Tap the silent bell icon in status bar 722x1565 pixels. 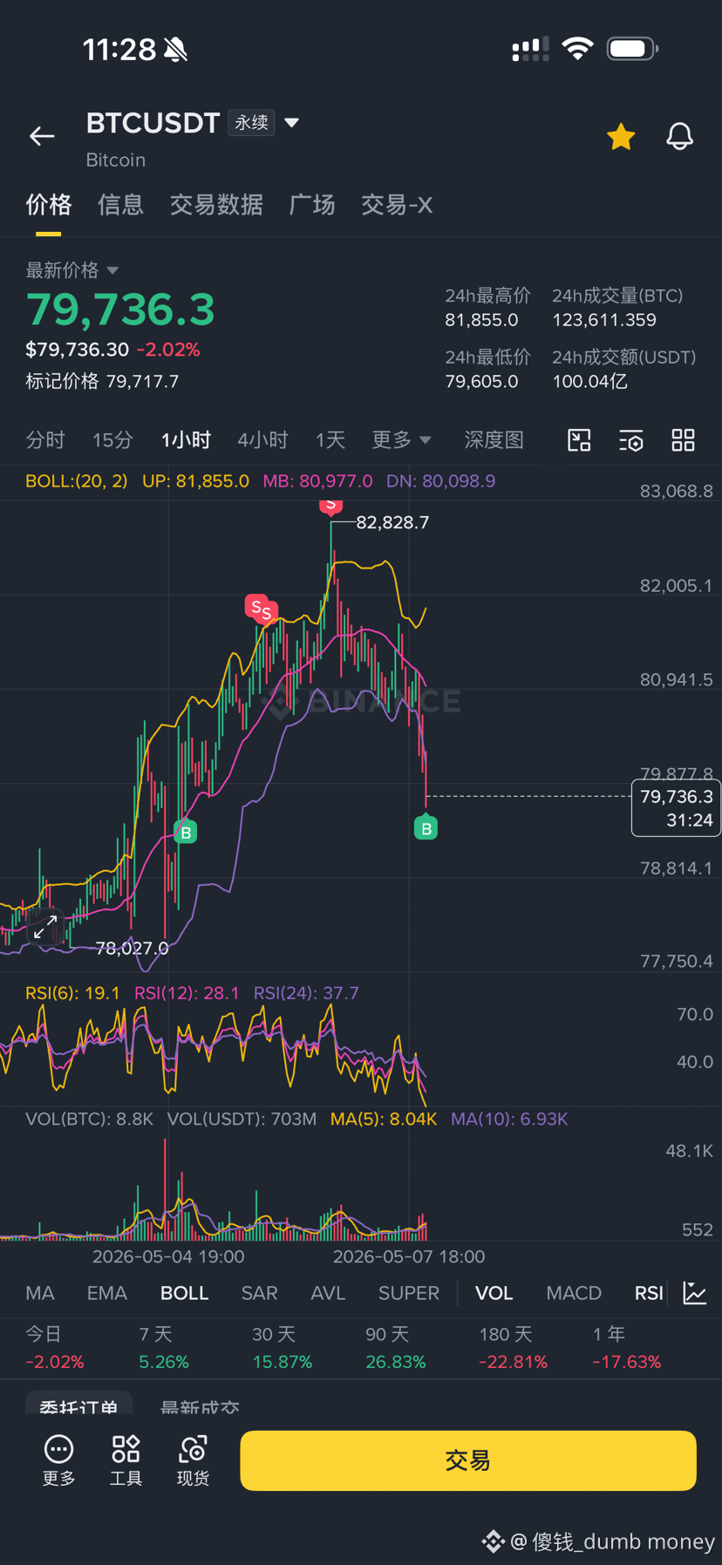click(175, 50)
